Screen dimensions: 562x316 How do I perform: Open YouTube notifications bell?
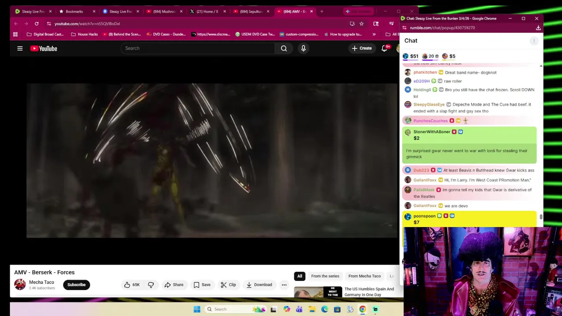(x=384, y=48)
